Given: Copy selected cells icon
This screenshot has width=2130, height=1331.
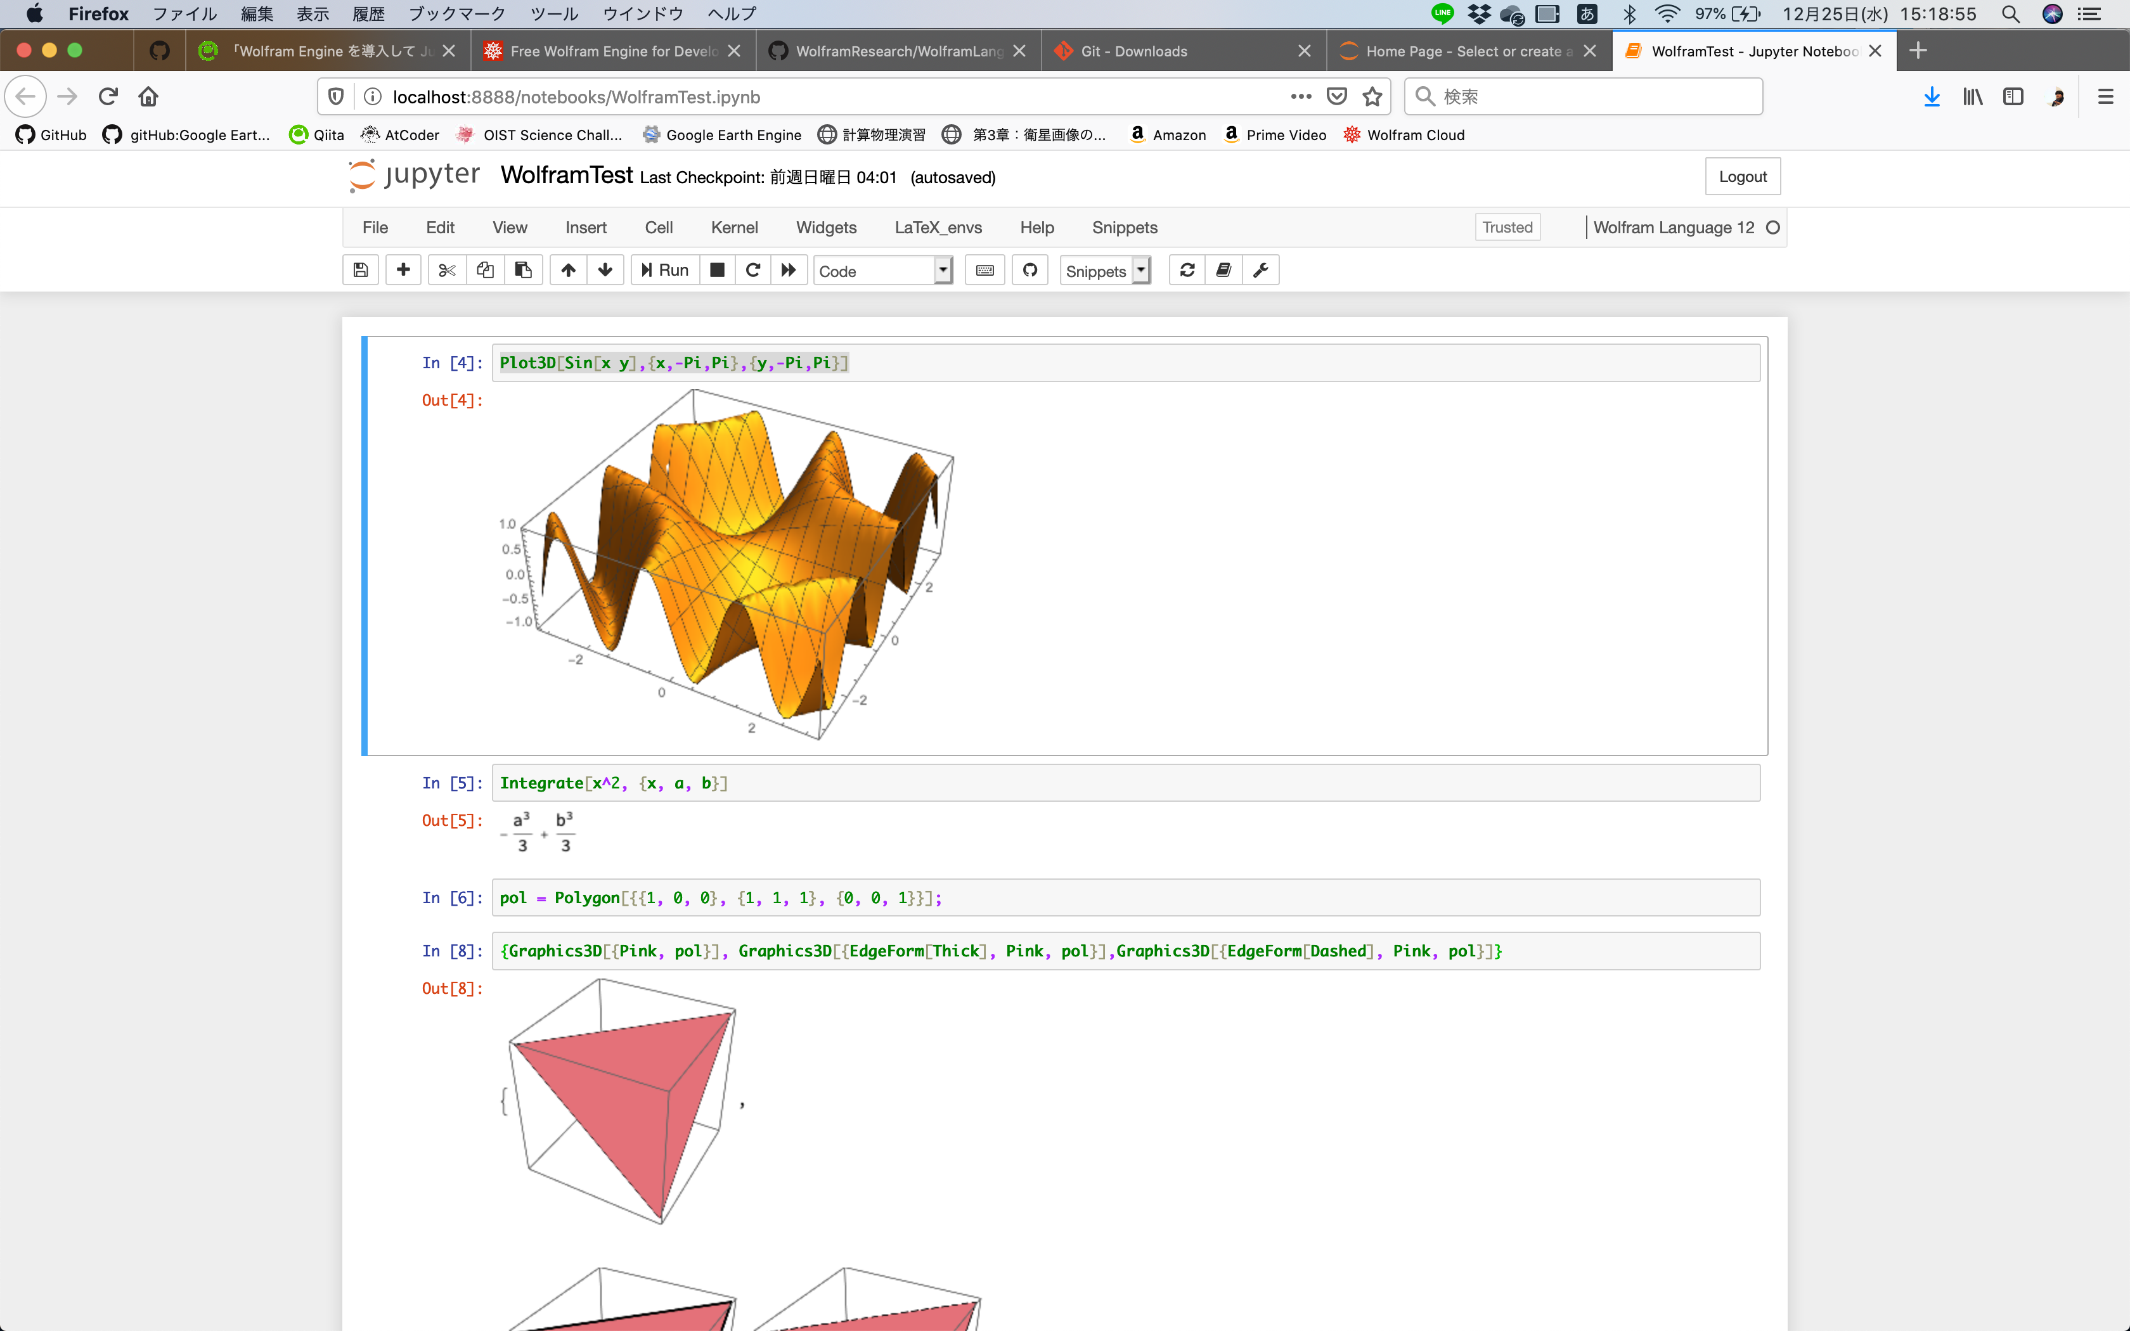Looking at the screenshot, I should [x=485, y=270].
